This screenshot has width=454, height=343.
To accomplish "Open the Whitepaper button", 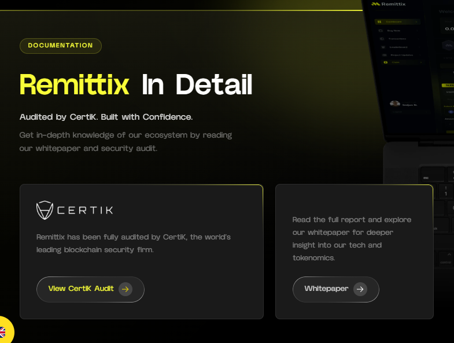I will pyautogui.click(x=336, y=289).
